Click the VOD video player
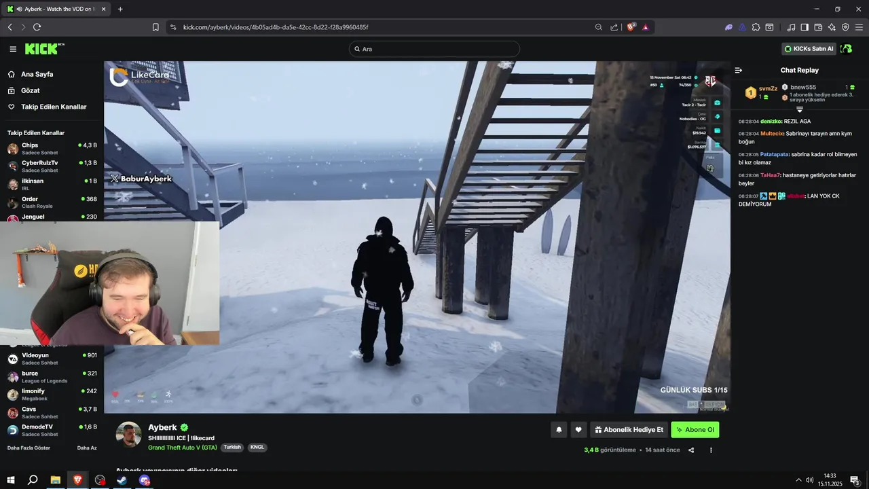 pyautogui.click(x=417, y=237)
